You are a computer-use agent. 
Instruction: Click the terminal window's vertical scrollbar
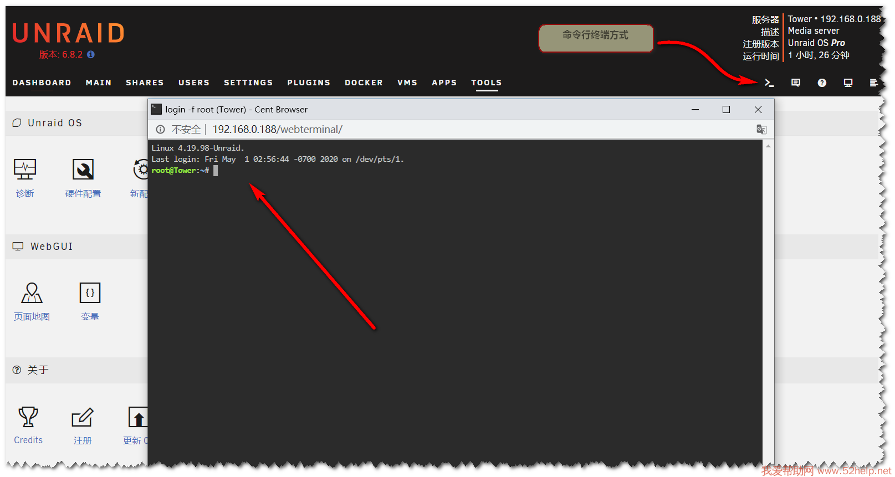768,299
